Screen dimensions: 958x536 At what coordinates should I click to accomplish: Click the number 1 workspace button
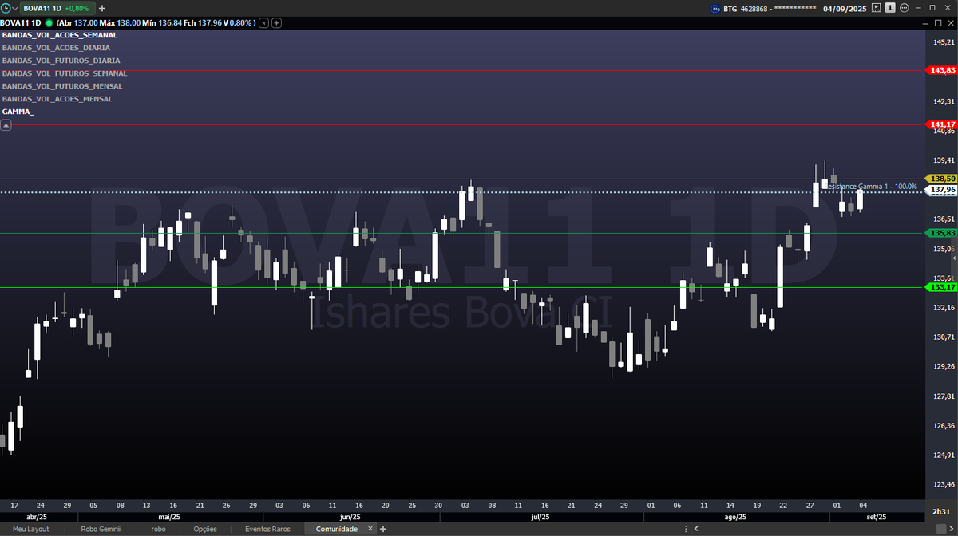point(889,8)
